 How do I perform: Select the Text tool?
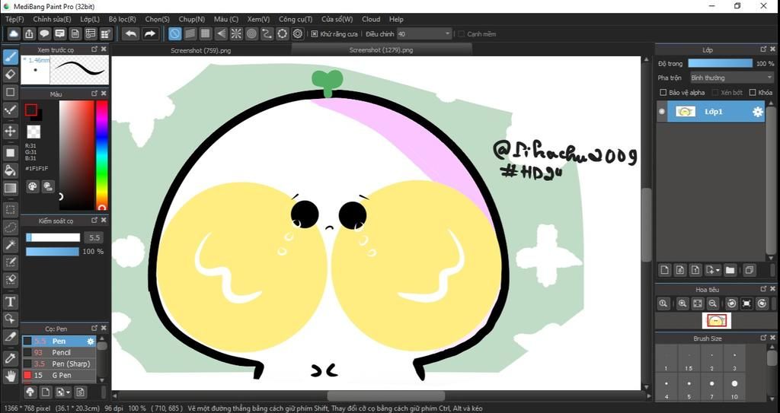[11, 301]
